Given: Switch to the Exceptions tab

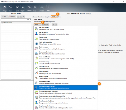Looking at the screenshot, I should click(48, 17).
